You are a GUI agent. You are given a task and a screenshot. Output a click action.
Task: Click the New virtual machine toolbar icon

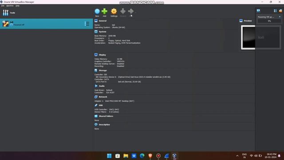pyautogui.click(x=97, y=12)
